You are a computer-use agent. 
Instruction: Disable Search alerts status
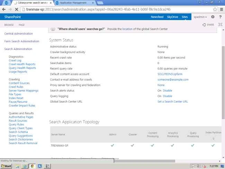click(x=168, y=91)
